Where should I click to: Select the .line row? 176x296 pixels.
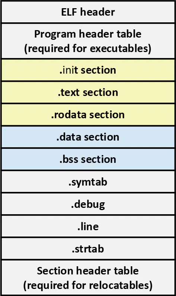(x=88, y=226)
